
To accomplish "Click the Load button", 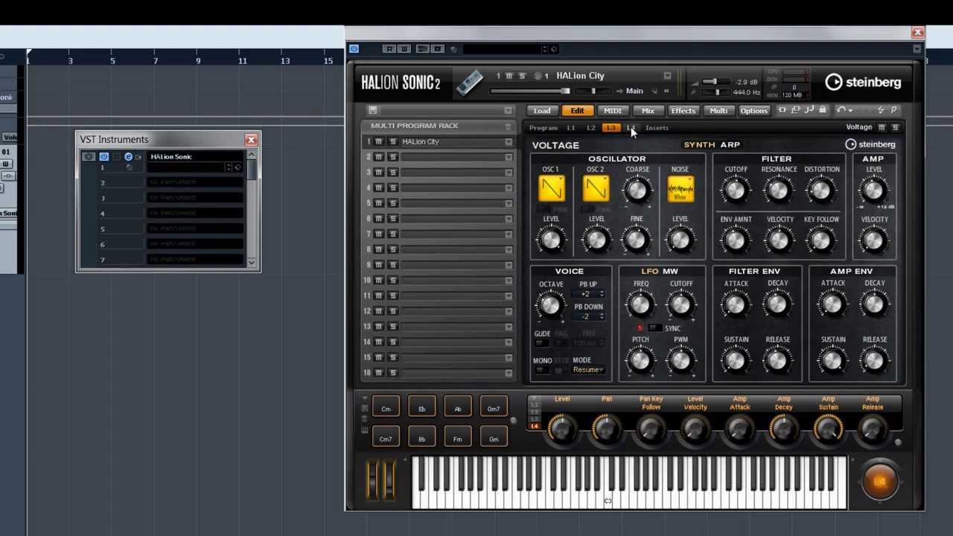I will 542,111.
